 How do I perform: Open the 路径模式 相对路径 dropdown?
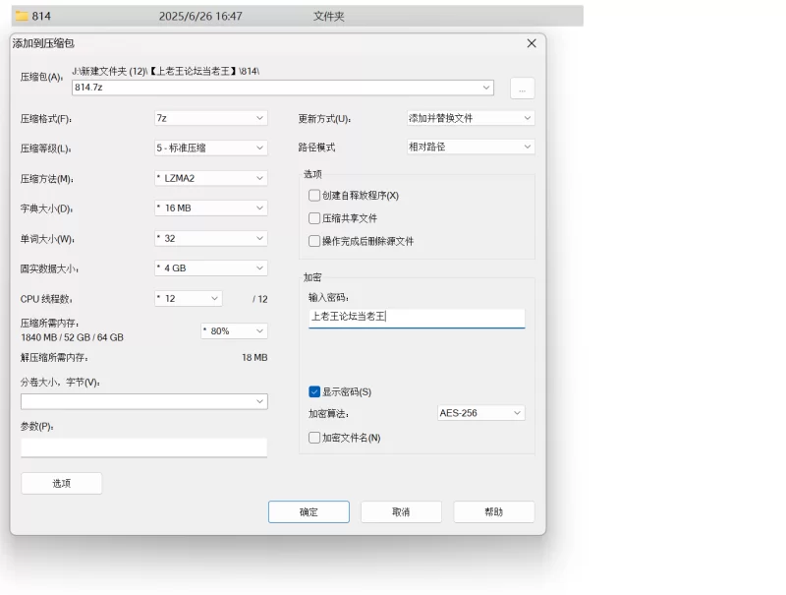[471, 147]
